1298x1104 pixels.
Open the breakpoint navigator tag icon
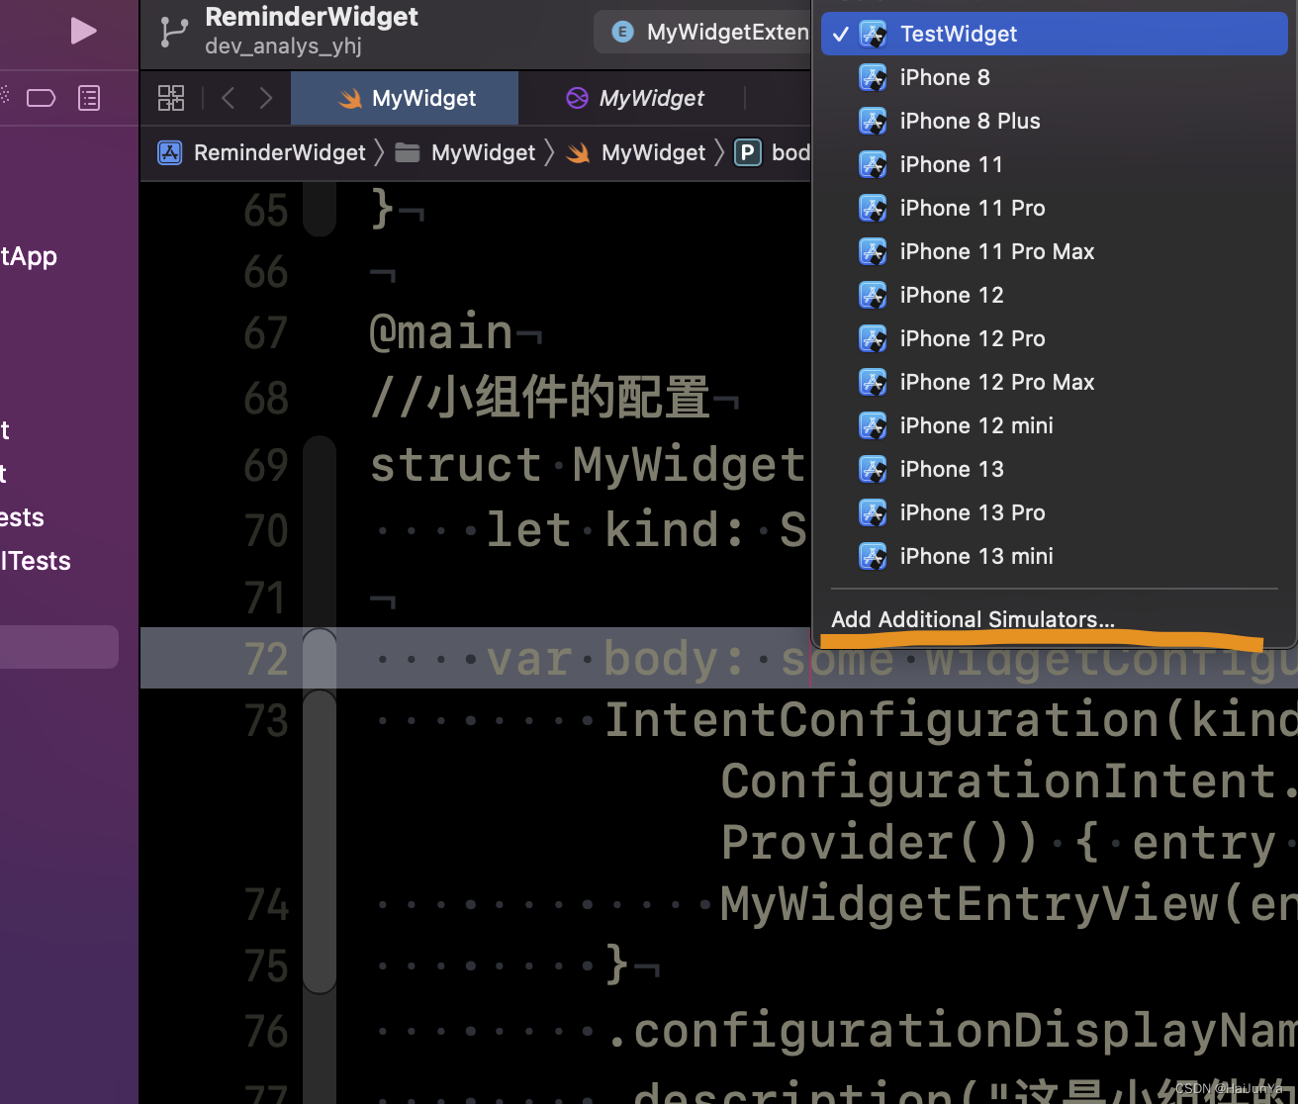tap(41, 97)
